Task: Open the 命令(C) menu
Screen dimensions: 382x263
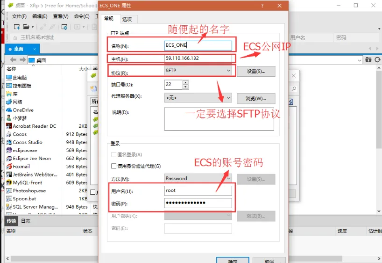Action: [82, 16]
